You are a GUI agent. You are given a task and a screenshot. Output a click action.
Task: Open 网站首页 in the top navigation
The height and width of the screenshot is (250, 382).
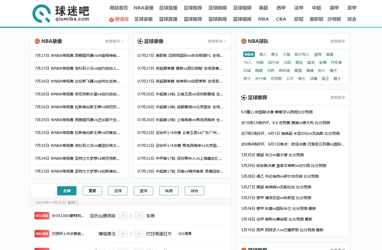click(x=119, y=8)
